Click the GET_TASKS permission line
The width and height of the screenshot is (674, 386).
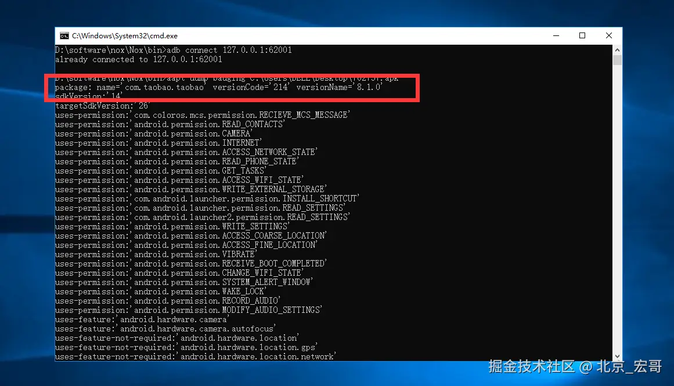pos(160,171)
